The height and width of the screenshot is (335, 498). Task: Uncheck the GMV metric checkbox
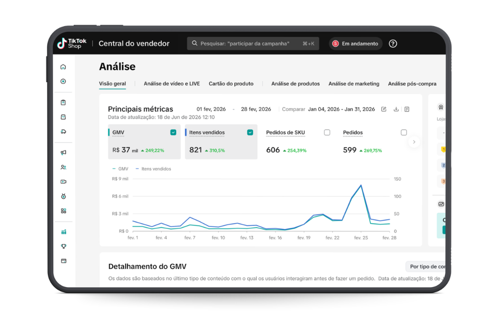pos(173,132)
